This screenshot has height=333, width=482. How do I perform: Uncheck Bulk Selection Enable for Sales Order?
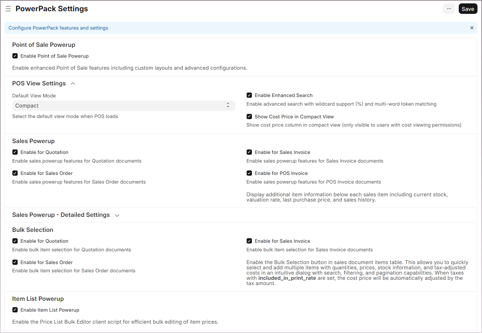15,262
